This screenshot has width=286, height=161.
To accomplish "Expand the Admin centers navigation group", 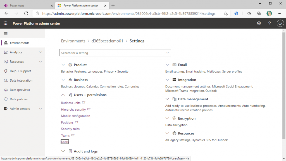I will (40, 109).
